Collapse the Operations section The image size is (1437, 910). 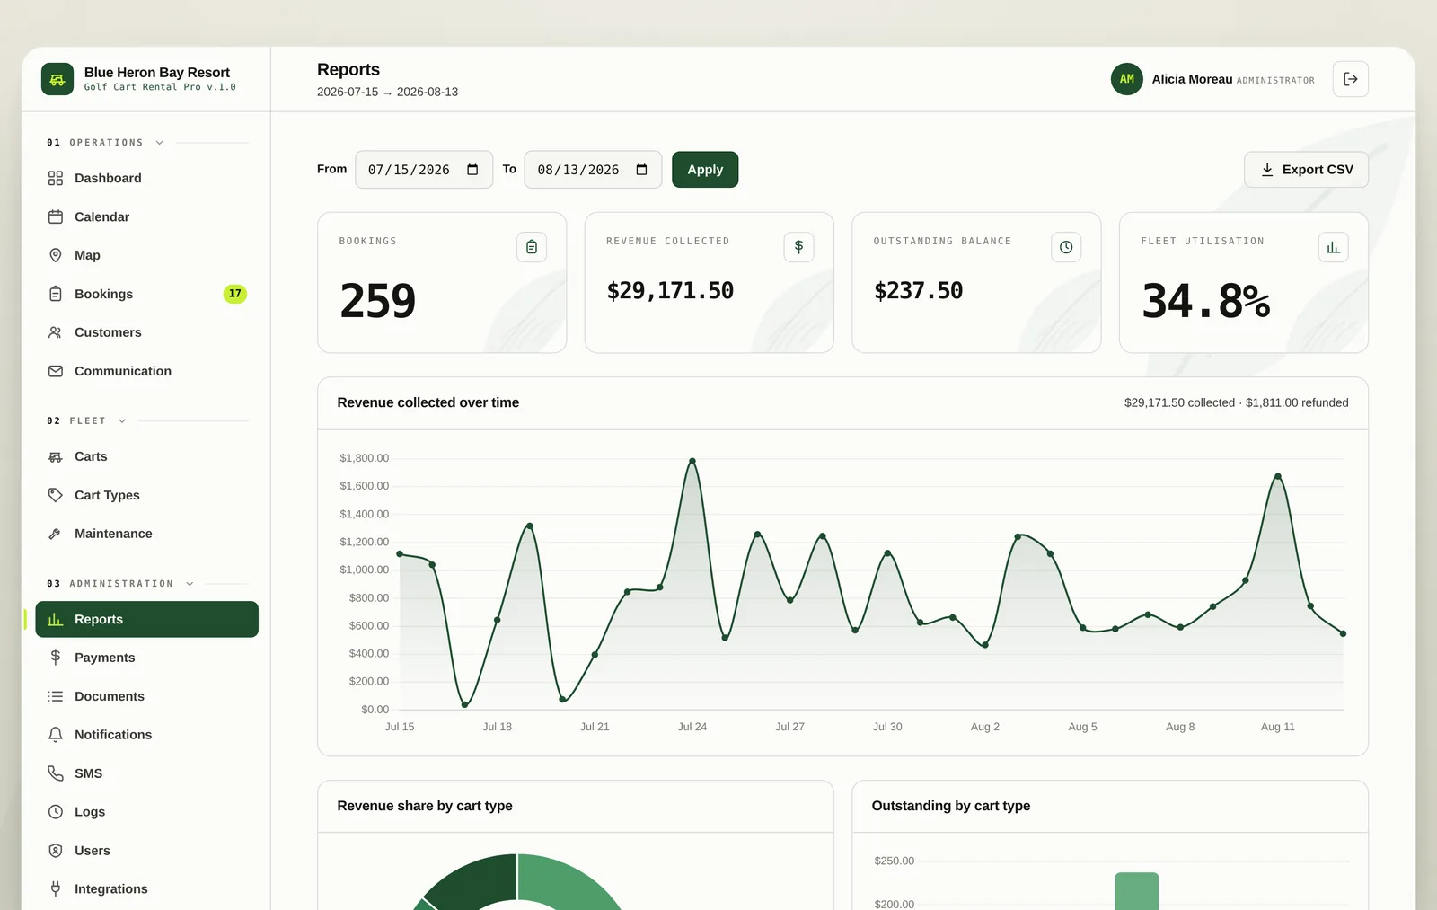point(160,143)
